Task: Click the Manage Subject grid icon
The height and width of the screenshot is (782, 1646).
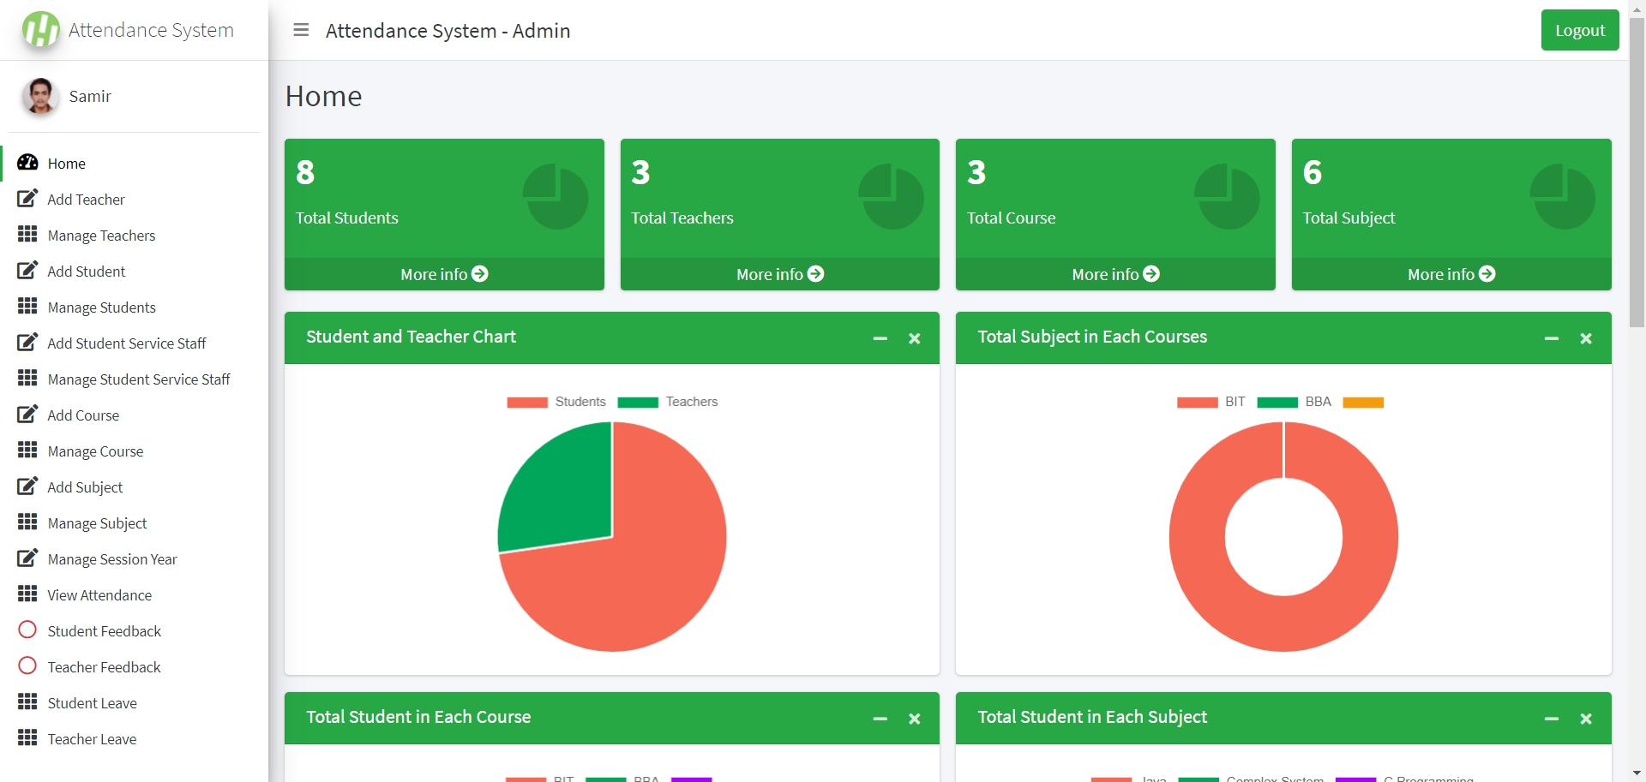Action: pyautogui.click(x=27, y=522)
